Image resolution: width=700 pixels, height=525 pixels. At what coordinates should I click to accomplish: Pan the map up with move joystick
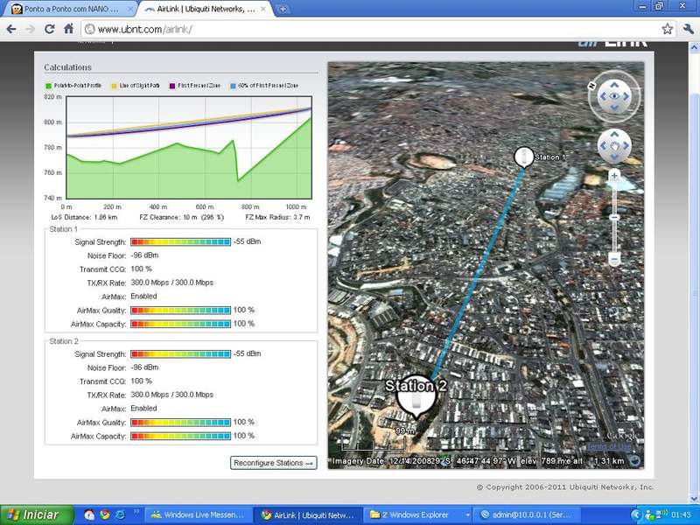[614, 134]
